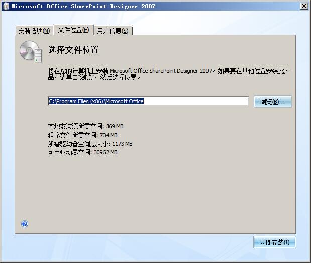The width and height of the screenshot is (311, 263).
Task: Open the 用户信息(S) tab
Action: (113, 31)
